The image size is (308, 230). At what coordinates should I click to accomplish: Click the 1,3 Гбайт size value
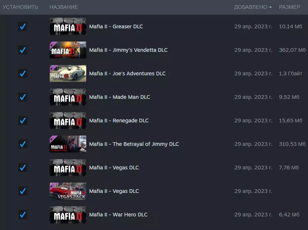coord(291,73)
